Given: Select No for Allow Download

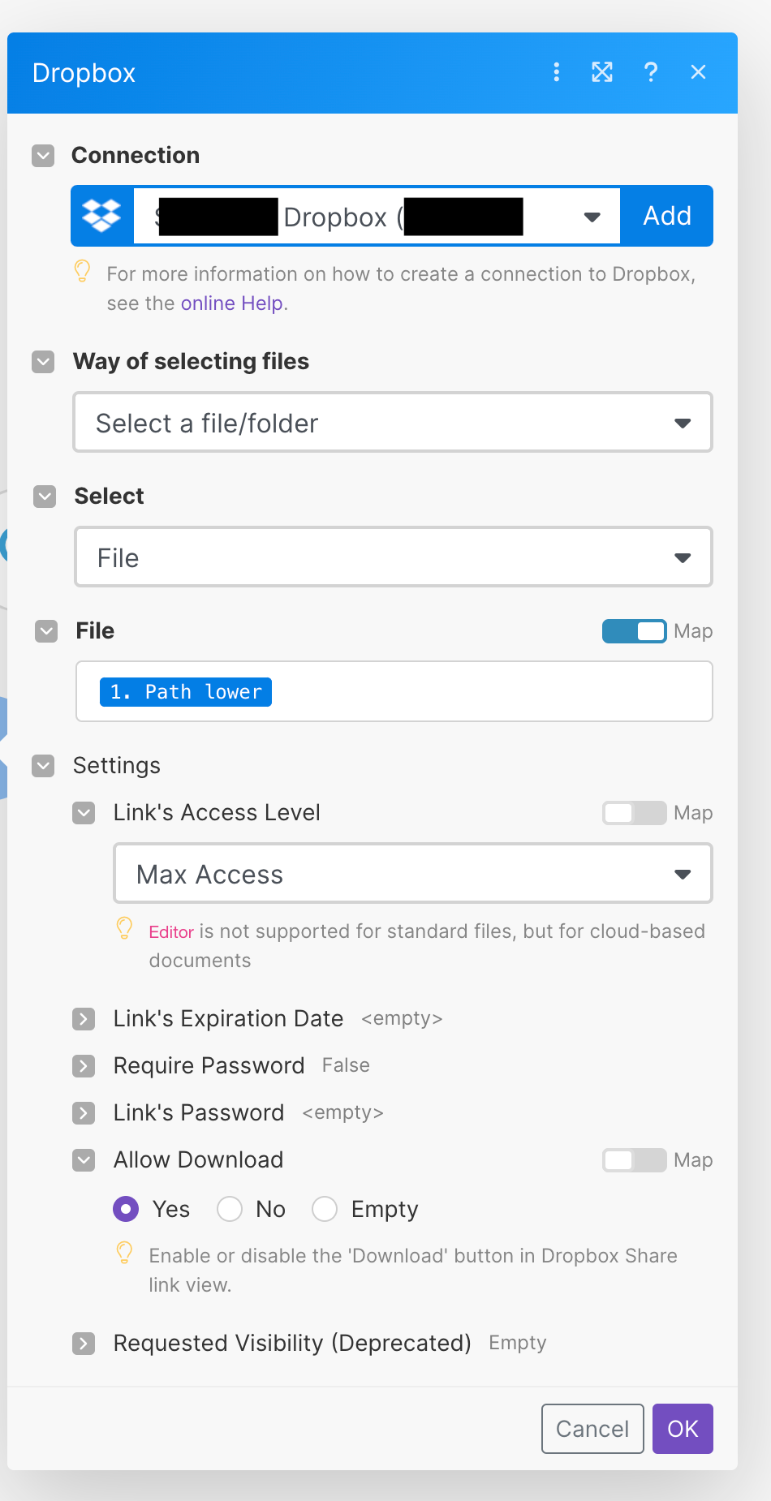Looking at the screenshot, I should 230,1210.
